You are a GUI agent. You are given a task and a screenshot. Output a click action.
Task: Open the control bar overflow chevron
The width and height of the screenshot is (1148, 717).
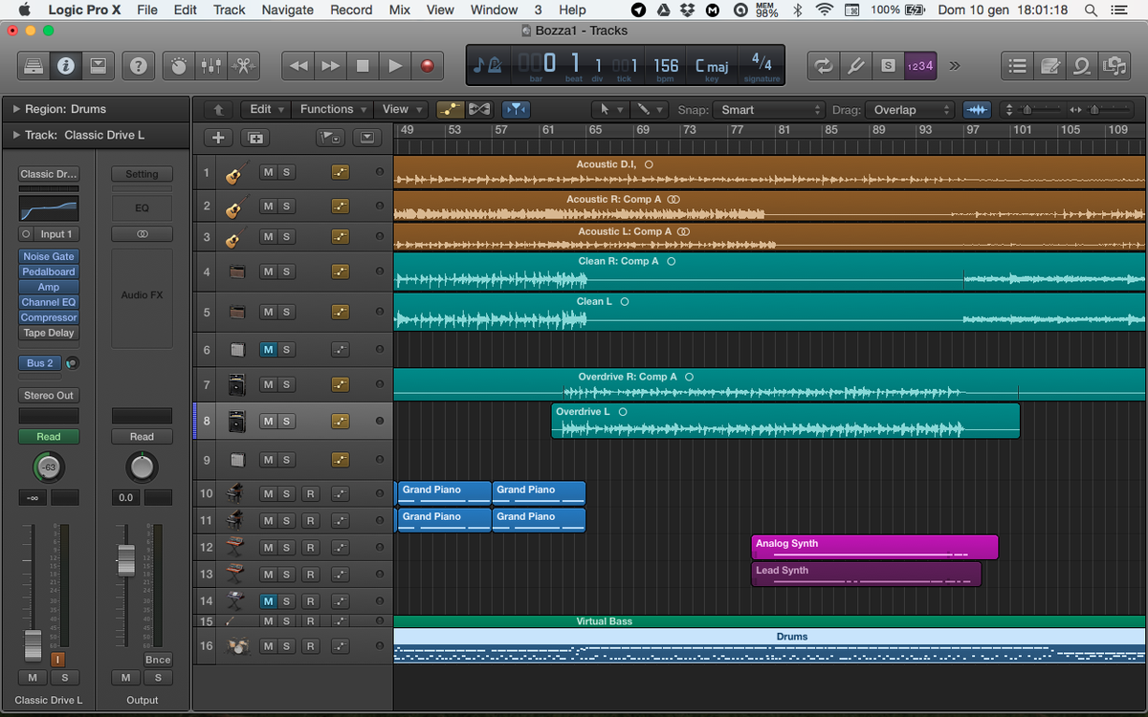coord(954,66)
